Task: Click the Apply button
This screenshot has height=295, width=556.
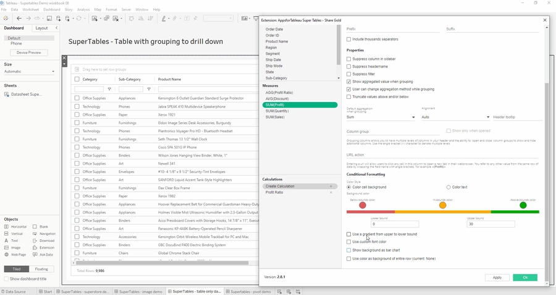Action: pos(497,278)
